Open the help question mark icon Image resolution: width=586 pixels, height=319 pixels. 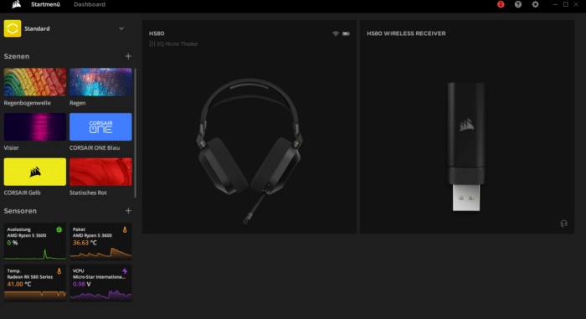518,4
